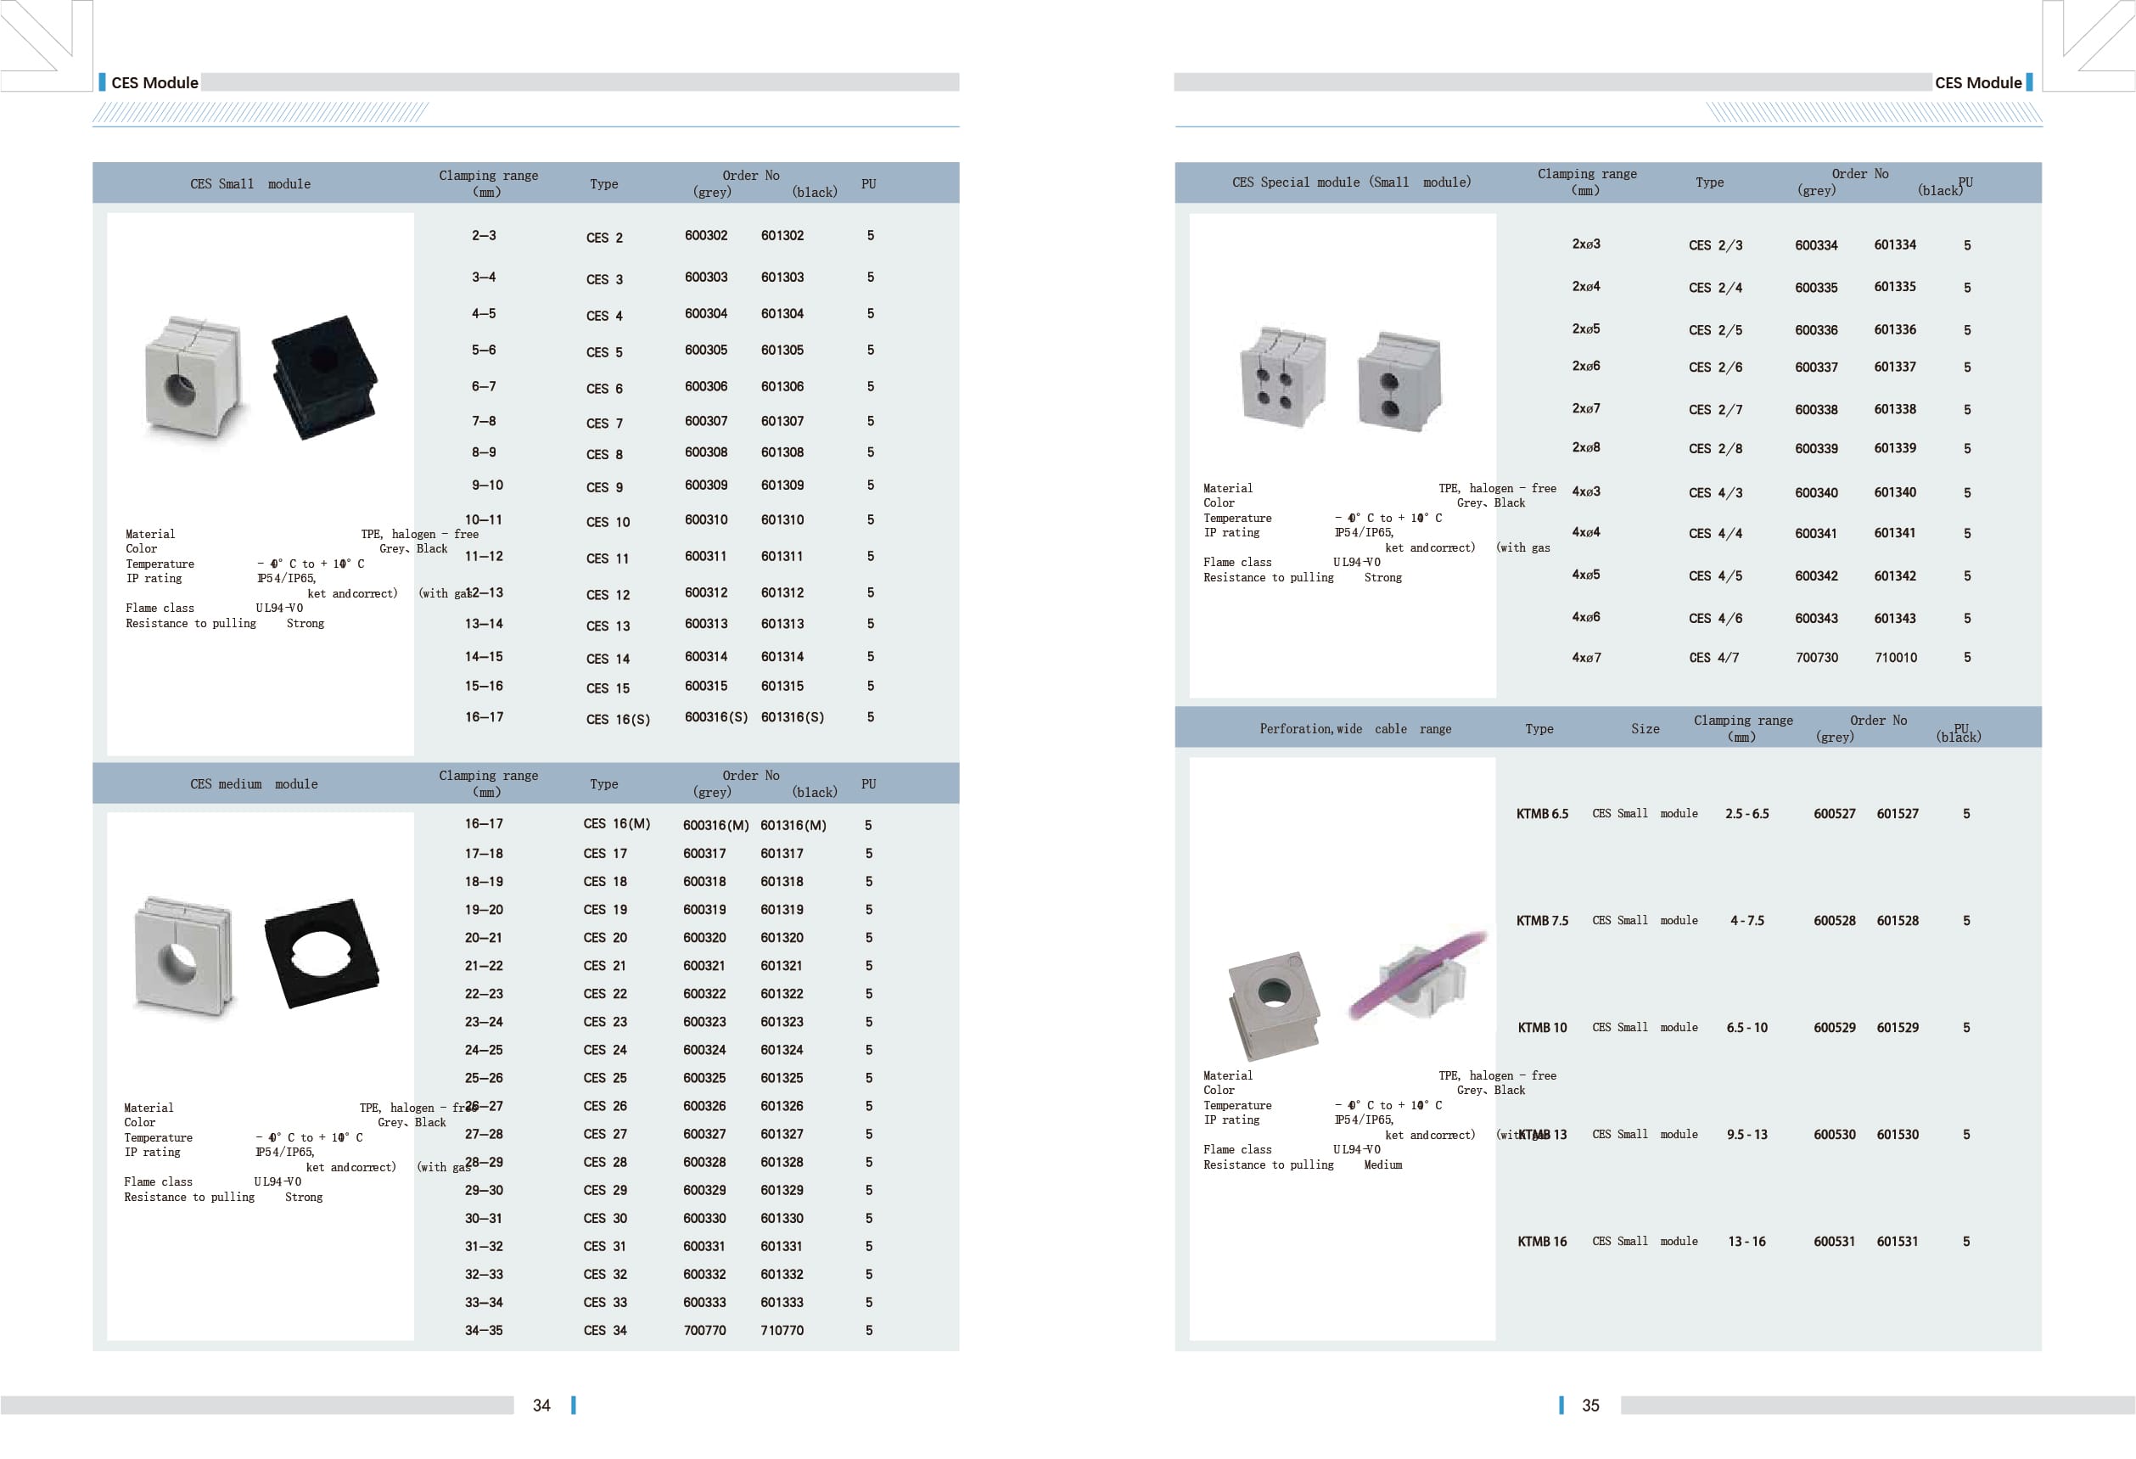Image resolution: width=2136 pixels, height=1459 pixels.
Task: Click the CES Special module header title
Action: [x=1351, y=182]
